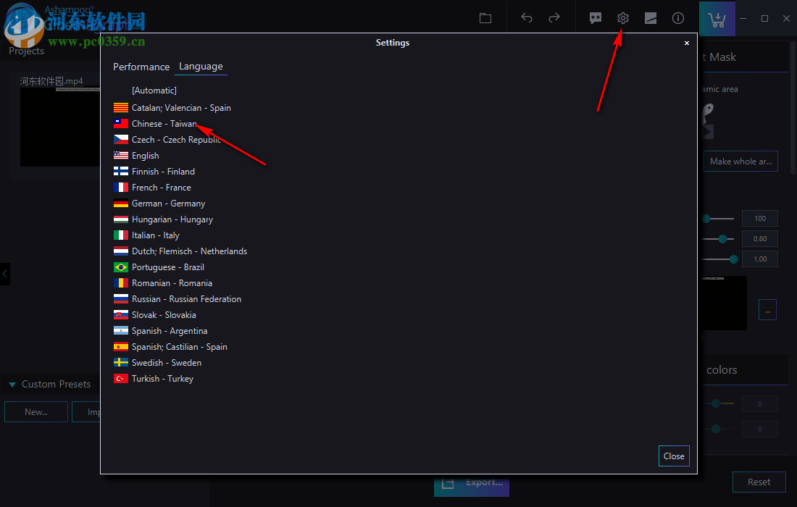
Task: Click the value field showing 0.80
Action: point(760,239)
